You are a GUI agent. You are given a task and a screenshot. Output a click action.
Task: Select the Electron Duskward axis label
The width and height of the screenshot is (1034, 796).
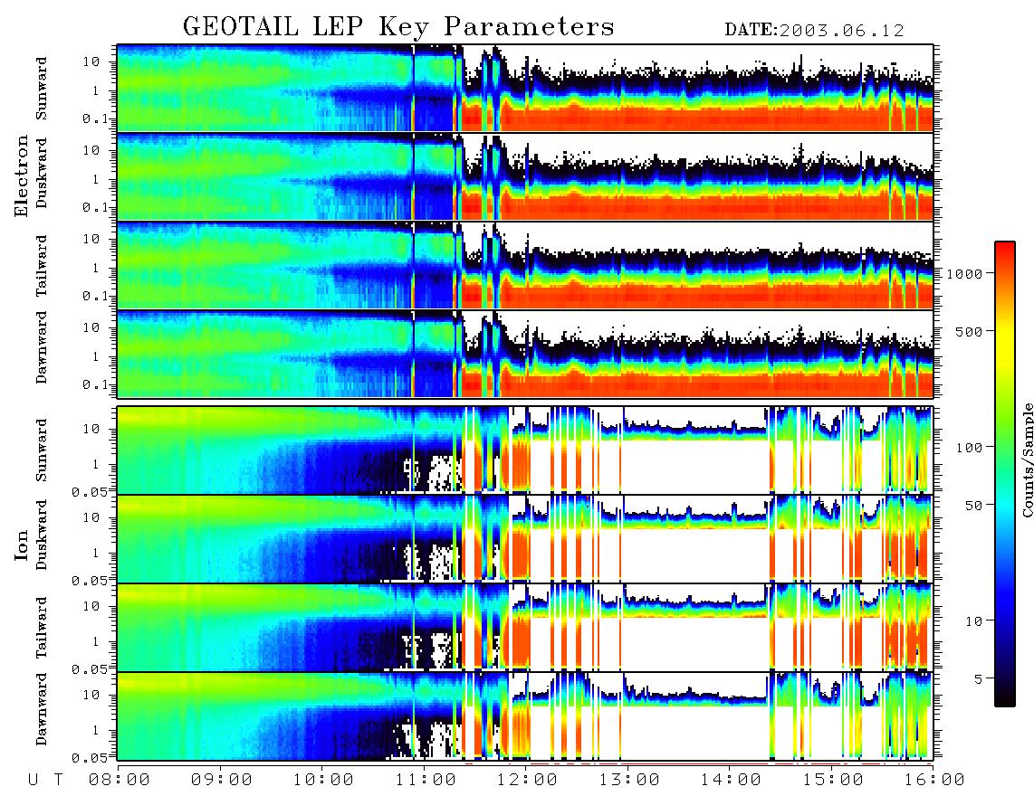click(42, 173)
